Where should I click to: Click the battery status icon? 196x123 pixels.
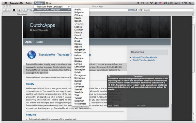pyautogui.click(x=165, y=3)
